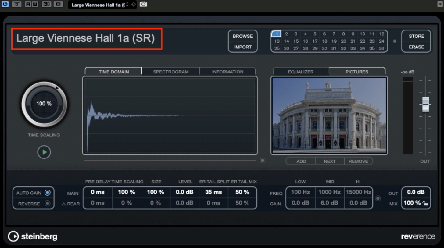Switch to the TIME DOMAIN tab

tap(114, 72)
